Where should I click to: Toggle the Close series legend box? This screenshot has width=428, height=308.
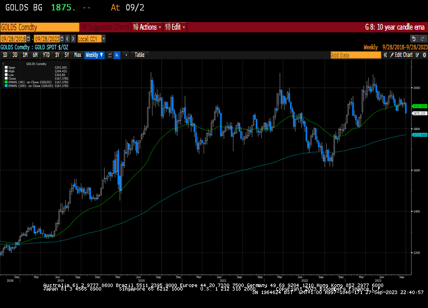[6, 78]
